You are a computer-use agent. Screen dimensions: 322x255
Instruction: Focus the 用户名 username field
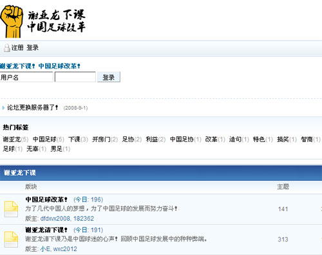tap(26, 77)
